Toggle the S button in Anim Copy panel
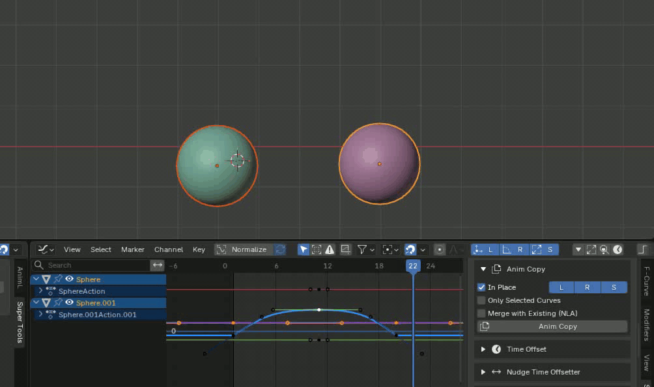 point(614,287)
